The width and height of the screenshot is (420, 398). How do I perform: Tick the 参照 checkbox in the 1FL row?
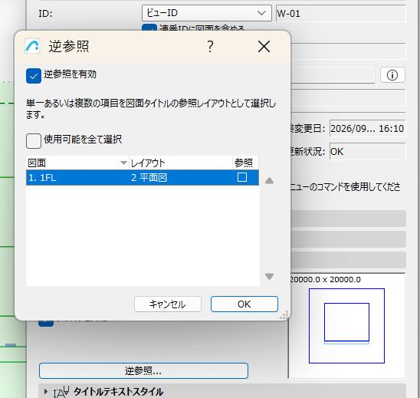click(x=242, y=177)
